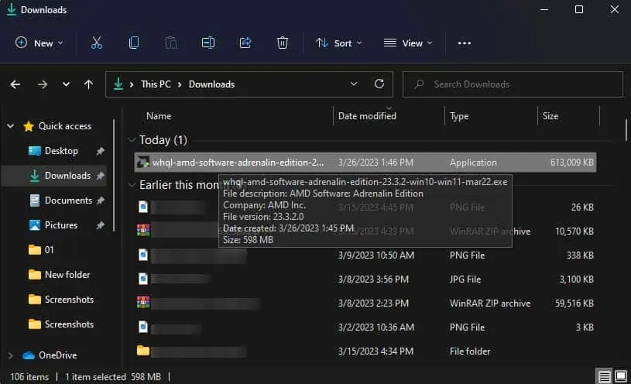
Task: Switch to large thumbnails layout icon
Action: tap(621, 377)
